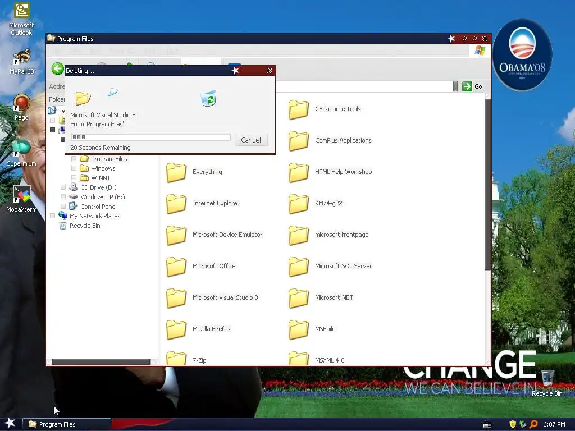Click the star in Program Files title bar
This screenshot has height=431, width=575.
coord(451,39)
